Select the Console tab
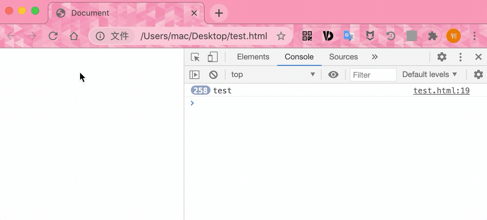 coord(299,57)
